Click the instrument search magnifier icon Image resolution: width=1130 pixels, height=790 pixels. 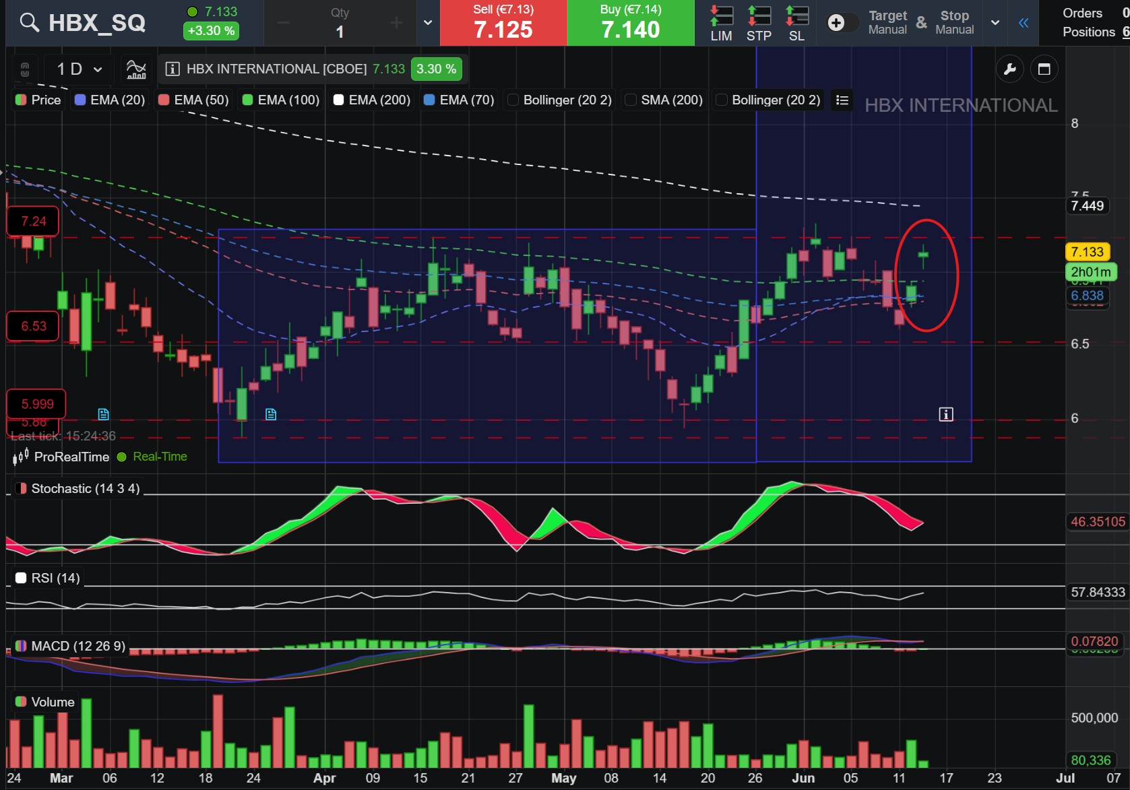click(29, 23)
